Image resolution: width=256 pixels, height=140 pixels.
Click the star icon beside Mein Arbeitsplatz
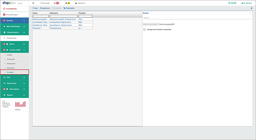click(x=4, y=26)
